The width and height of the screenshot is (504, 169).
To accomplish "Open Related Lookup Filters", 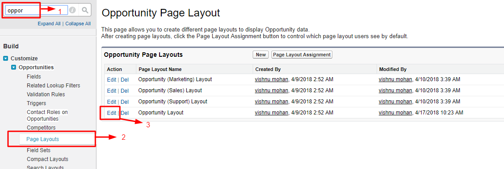I will click(x=53, y=86).
